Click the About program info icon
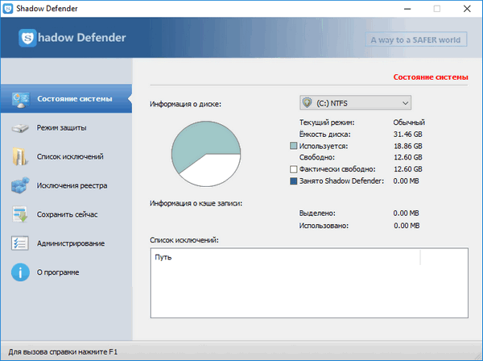The image size is (483, 361). coord(20,272)
